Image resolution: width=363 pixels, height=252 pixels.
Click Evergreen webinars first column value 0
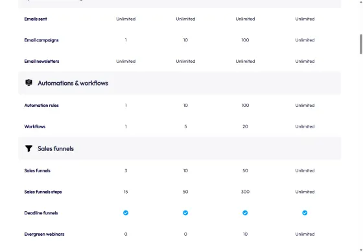point(126,234)
